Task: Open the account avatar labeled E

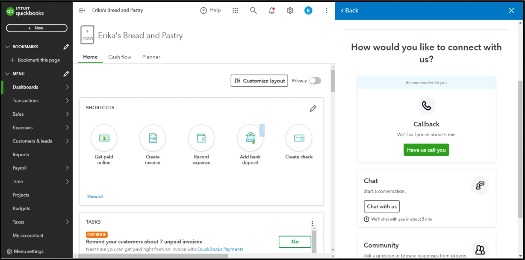Action: (308, 10)
